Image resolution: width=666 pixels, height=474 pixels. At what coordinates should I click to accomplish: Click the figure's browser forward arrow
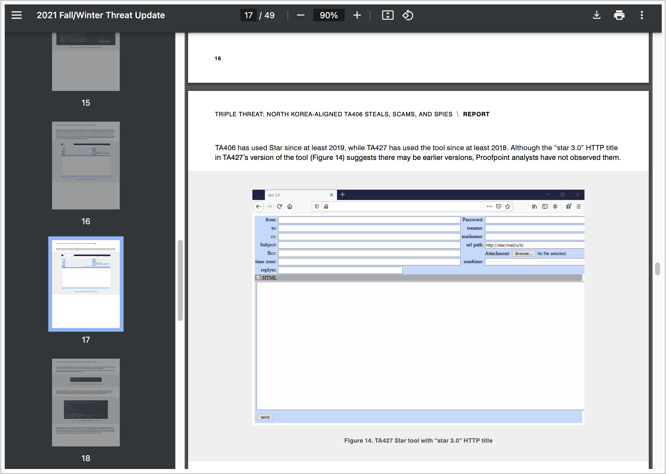point(269,206)
